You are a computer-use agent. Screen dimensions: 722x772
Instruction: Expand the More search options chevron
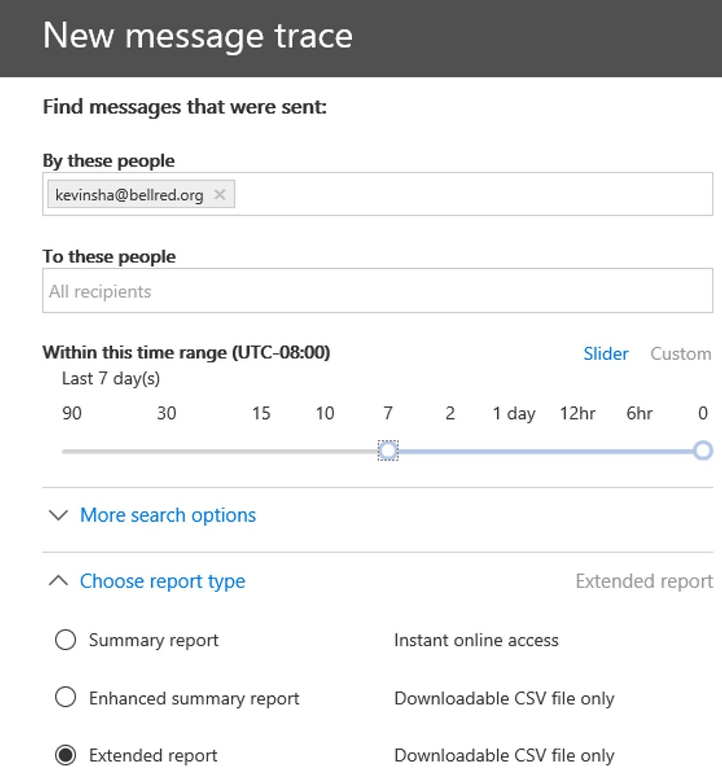pyautogui.click(x=58, y=515)
